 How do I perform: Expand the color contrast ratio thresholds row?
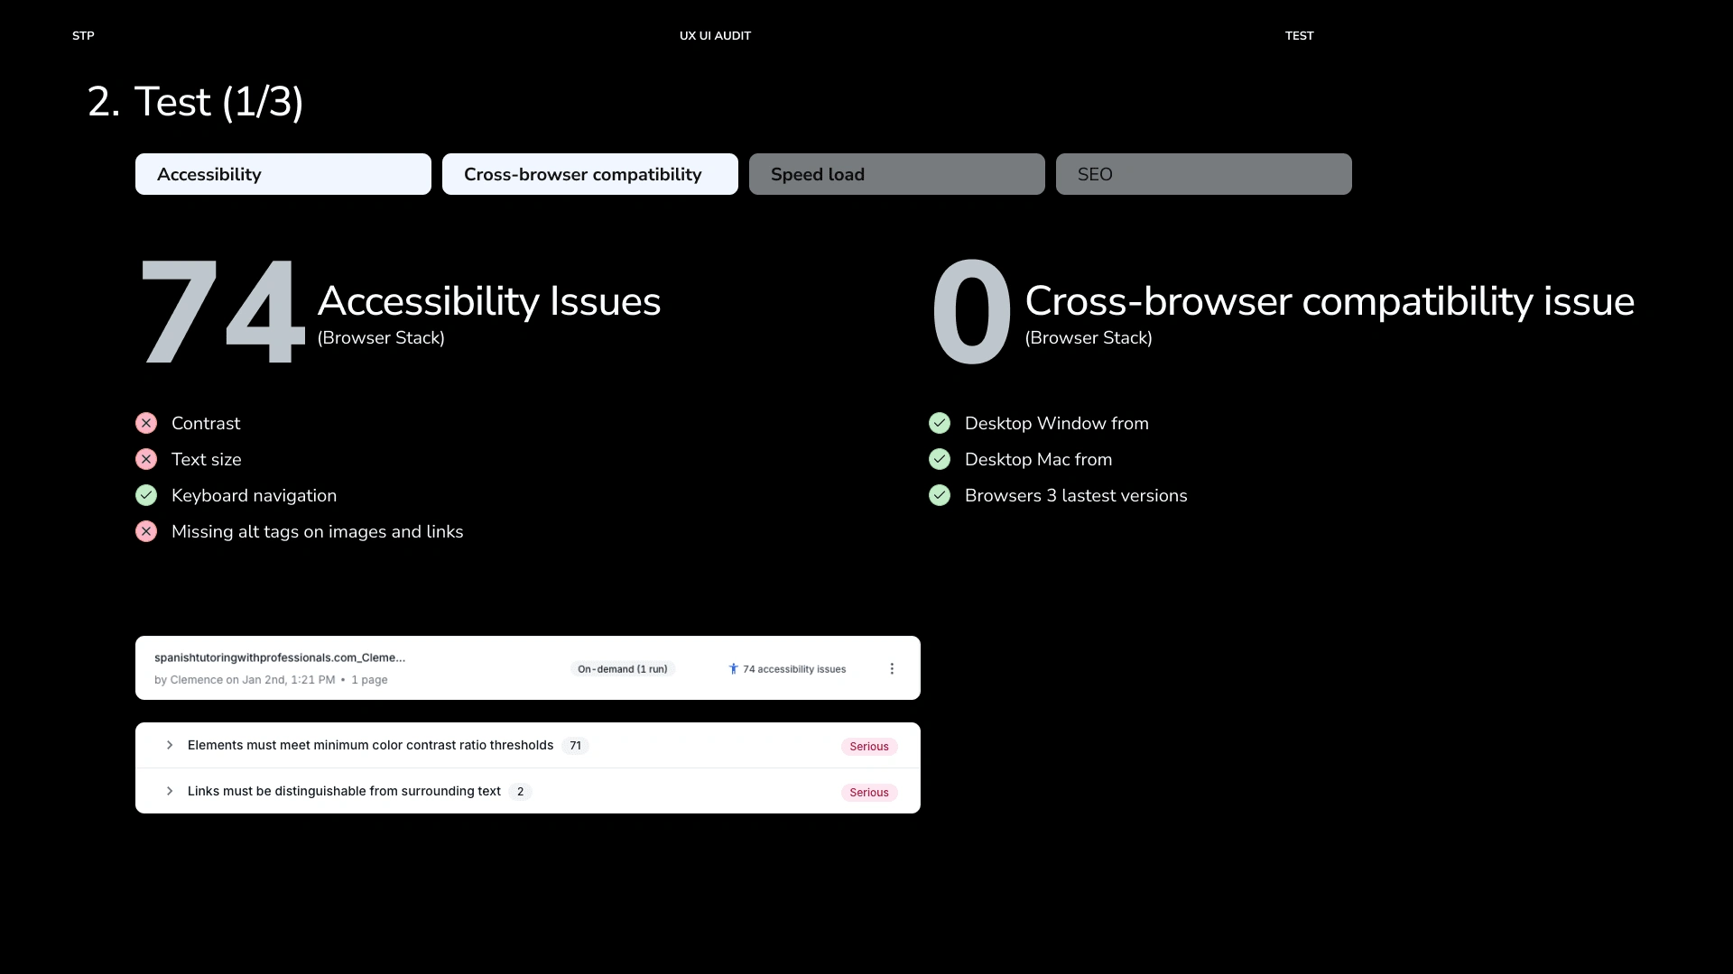click(x=169, y=745)
